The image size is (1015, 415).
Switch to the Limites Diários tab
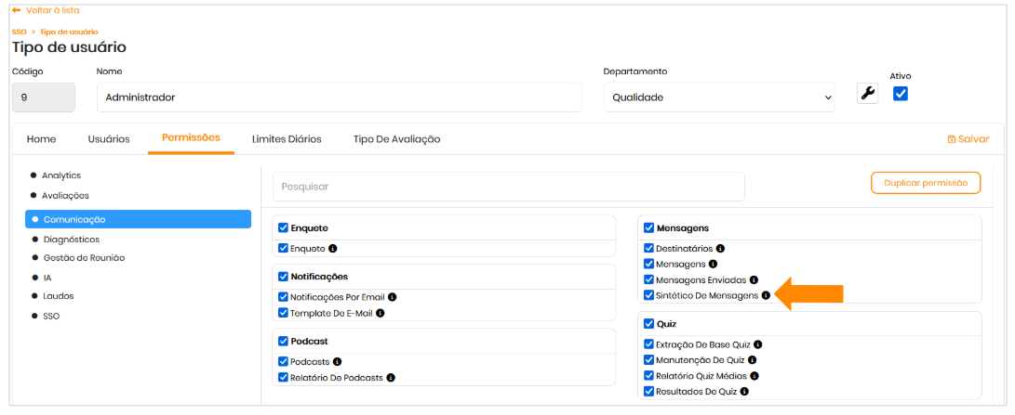287,139
